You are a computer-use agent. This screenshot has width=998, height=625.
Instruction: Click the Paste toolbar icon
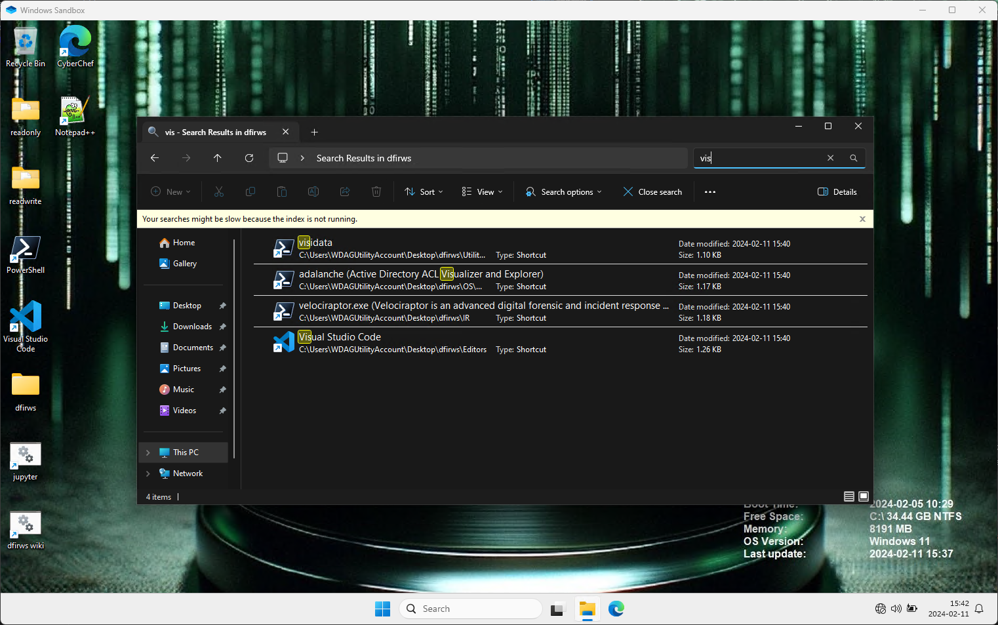[282, 192]
